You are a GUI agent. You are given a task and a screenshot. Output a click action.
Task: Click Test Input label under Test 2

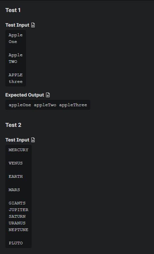(x=17, y=140)
